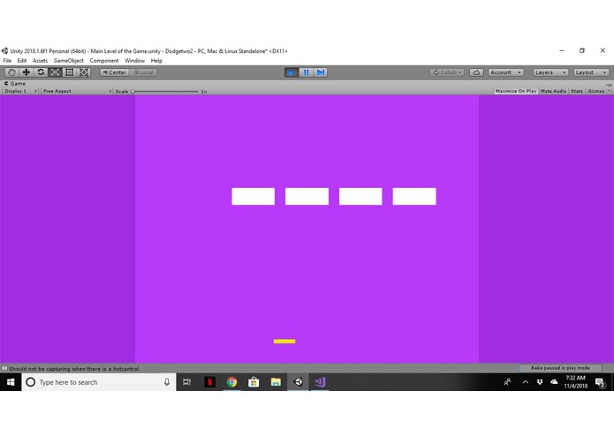Click the People icon in system tray
The width and height of the screenshot is (614, 436).
pyautogui.click(x=507, y=382)
